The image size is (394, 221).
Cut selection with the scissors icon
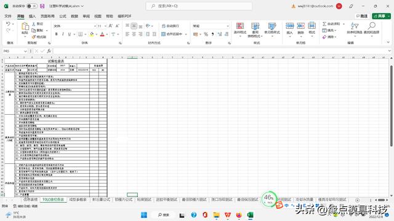point(34,24)
